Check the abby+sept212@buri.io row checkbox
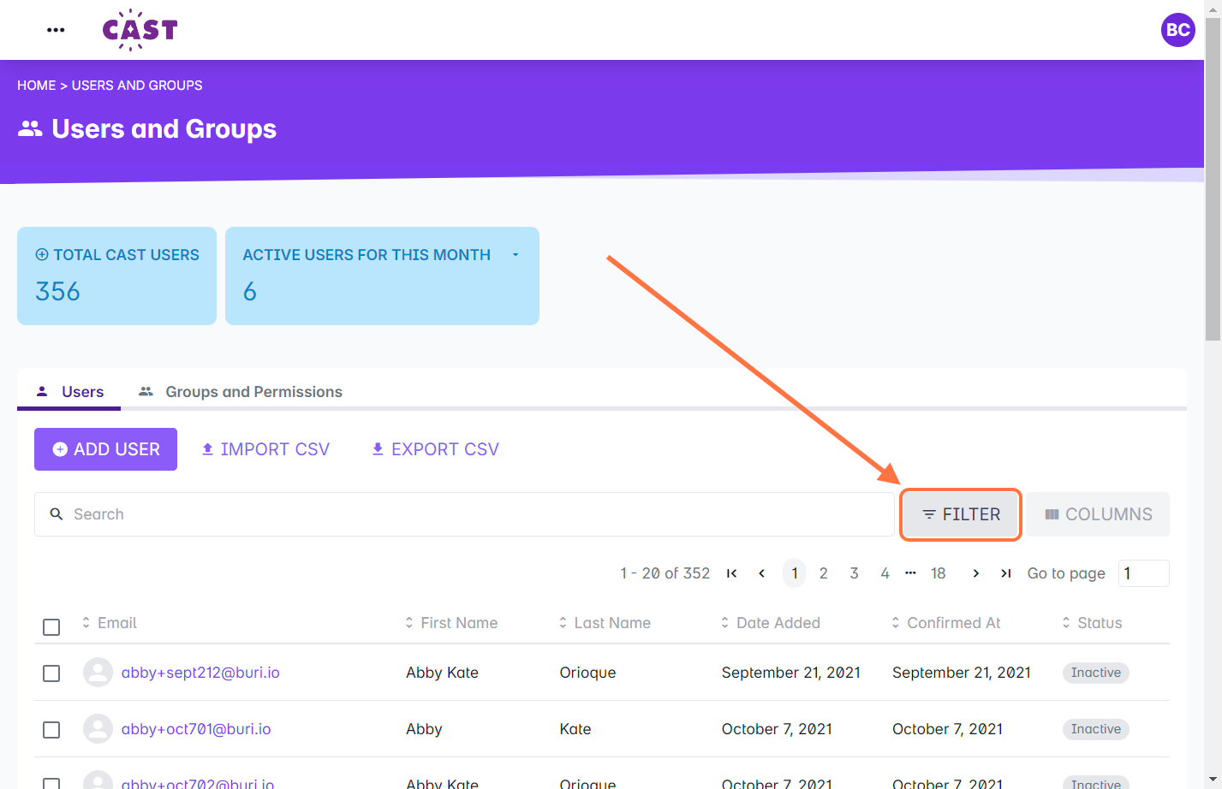 pyautogui.click(x=51, y=673)
